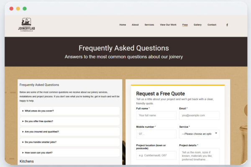The height and width of the screenshot is (167, 251).
Task: Expand "What areas do you cover?" question
Action: pos(69,111)
